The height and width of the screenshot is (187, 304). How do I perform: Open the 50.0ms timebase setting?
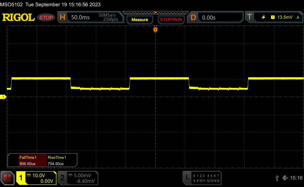80,18
